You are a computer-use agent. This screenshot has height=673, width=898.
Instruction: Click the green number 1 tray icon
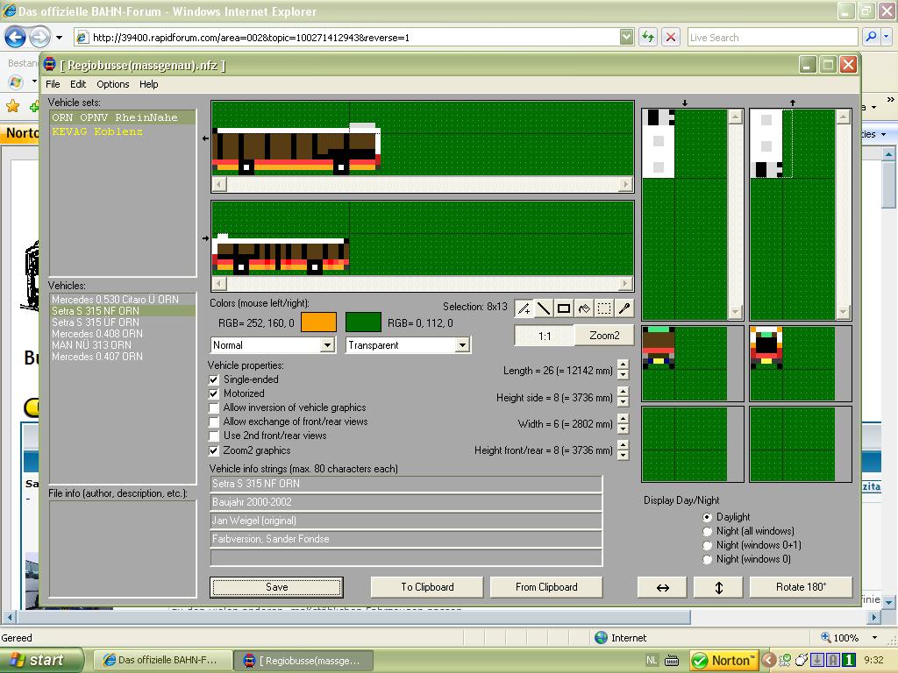(848, 661)
